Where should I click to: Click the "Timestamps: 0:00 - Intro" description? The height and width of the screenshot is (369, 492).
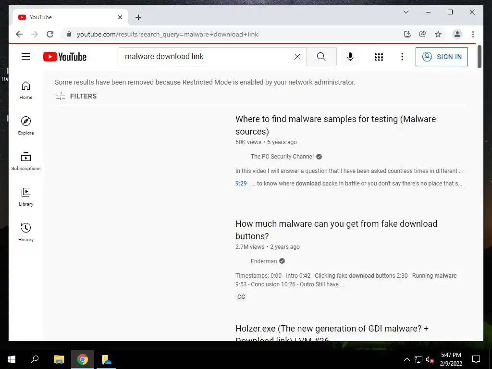pos(346,280)
